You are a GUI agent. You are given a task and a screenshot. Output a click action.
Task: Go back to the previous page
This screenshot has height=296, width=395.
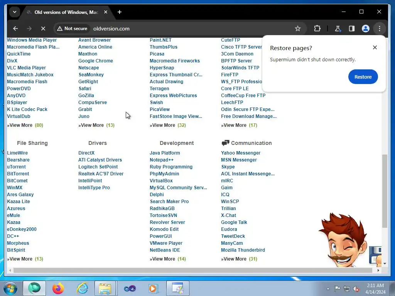pos(15,29)
